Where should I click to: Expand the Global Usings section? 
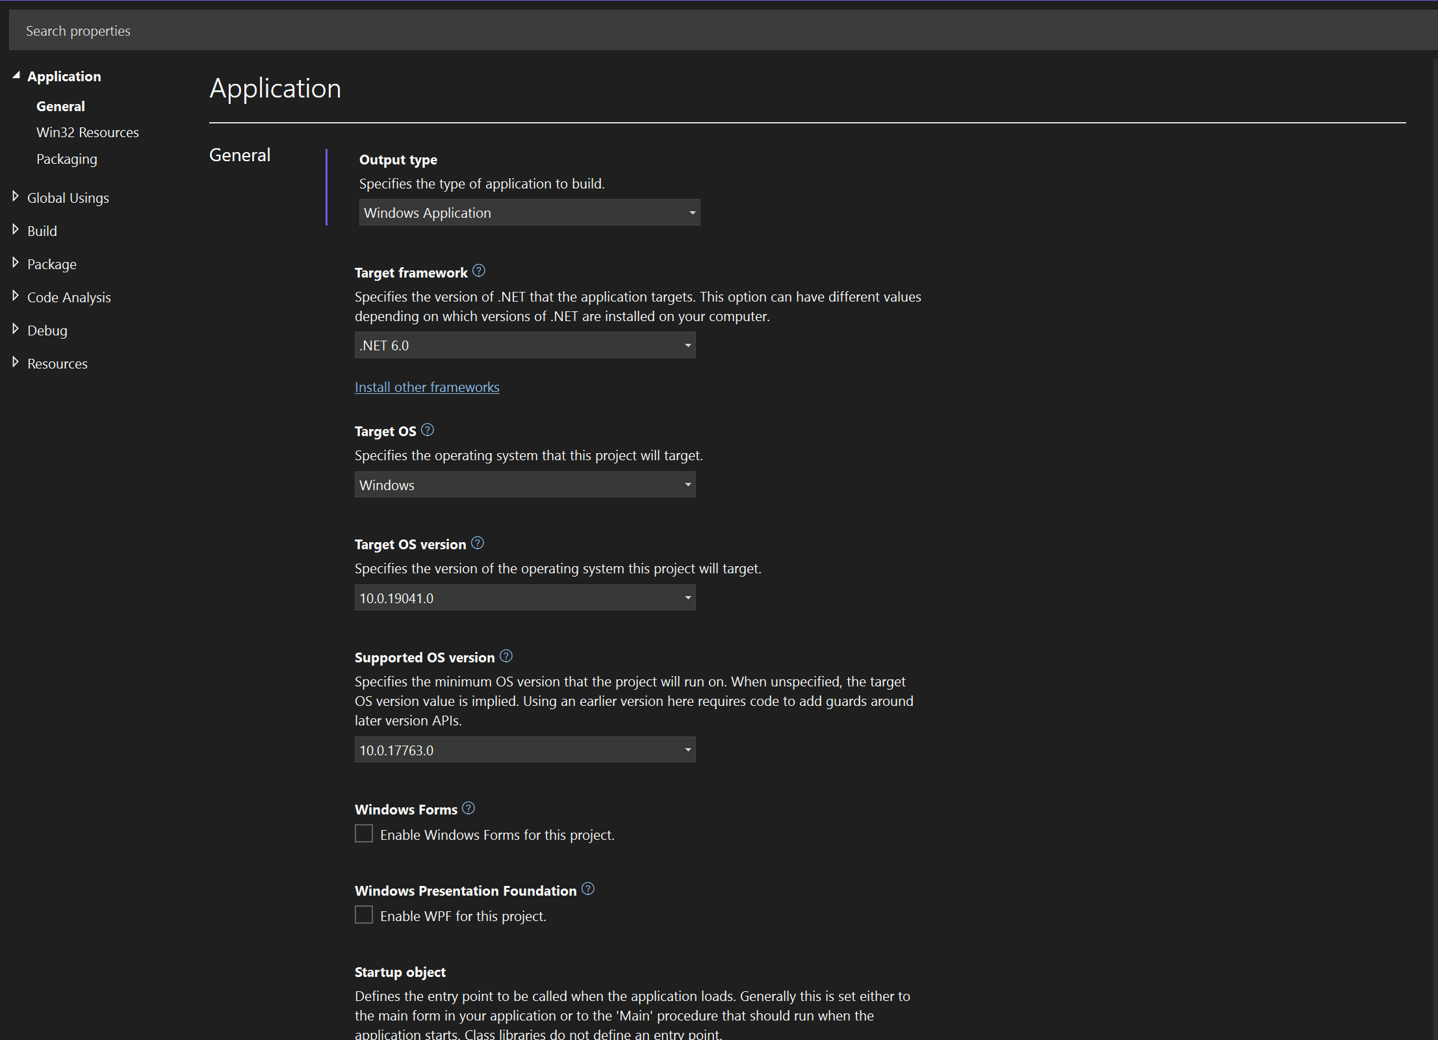point(16,196)
